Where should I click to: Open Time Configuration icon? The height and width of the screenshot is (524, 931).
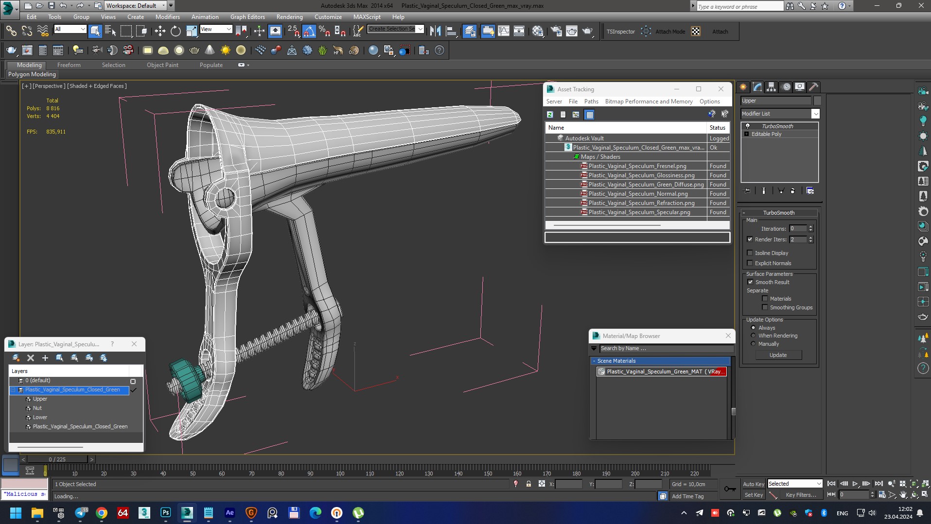tap(882, 495)
